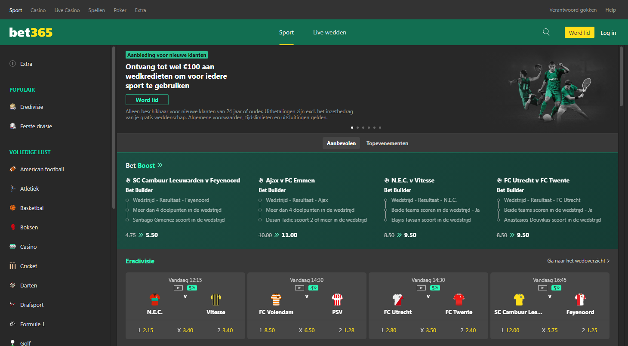This screenshot has height=346, width=628.
Task: Open the Eredivisie section heading
Action: pos(140,261)
